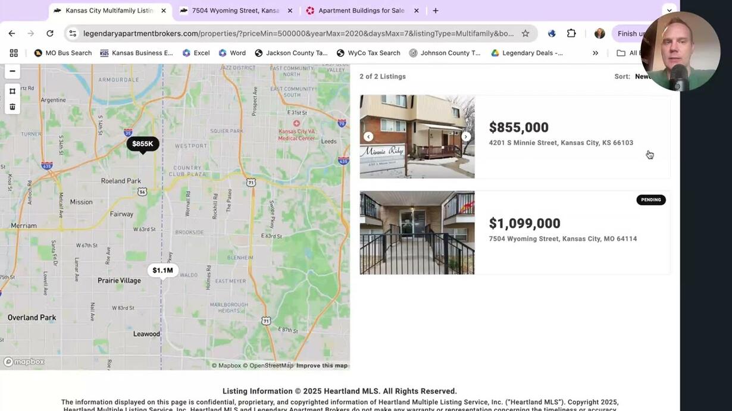Click the 2 of 2 Listings count
This screenshot has height=411, width=732.
pyautogui.click(x=383, y=76)
